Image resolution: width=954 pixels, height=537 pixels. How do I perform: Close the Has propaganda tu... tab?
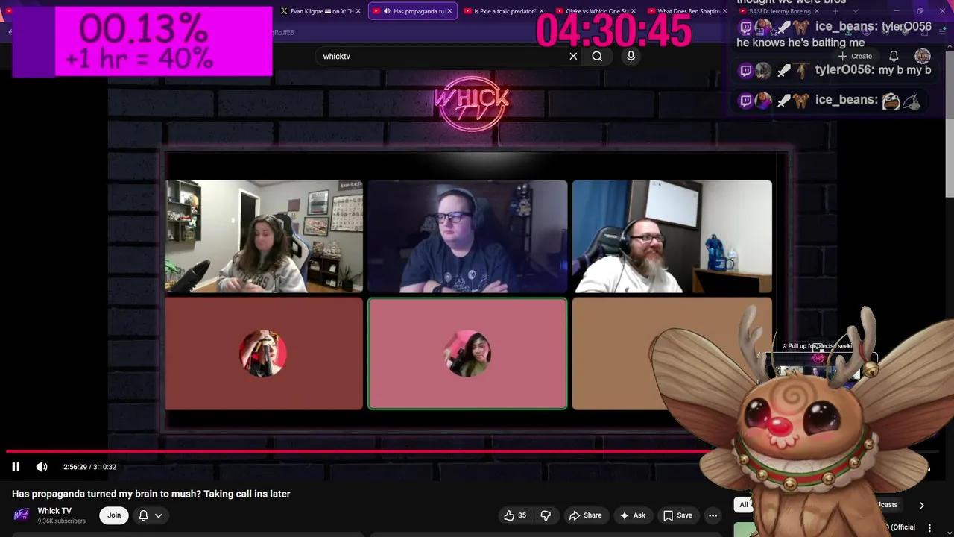450,11
